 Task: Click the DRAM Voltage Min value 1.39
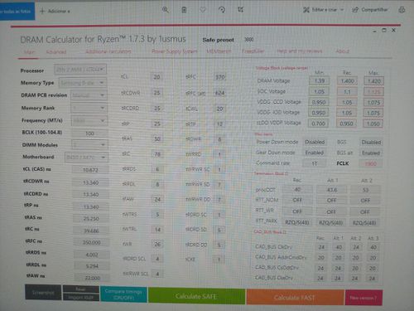point(319,80)
